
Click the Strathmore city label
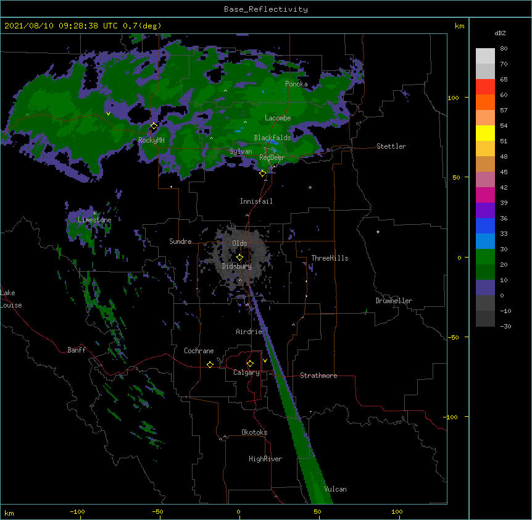point(318,375)
